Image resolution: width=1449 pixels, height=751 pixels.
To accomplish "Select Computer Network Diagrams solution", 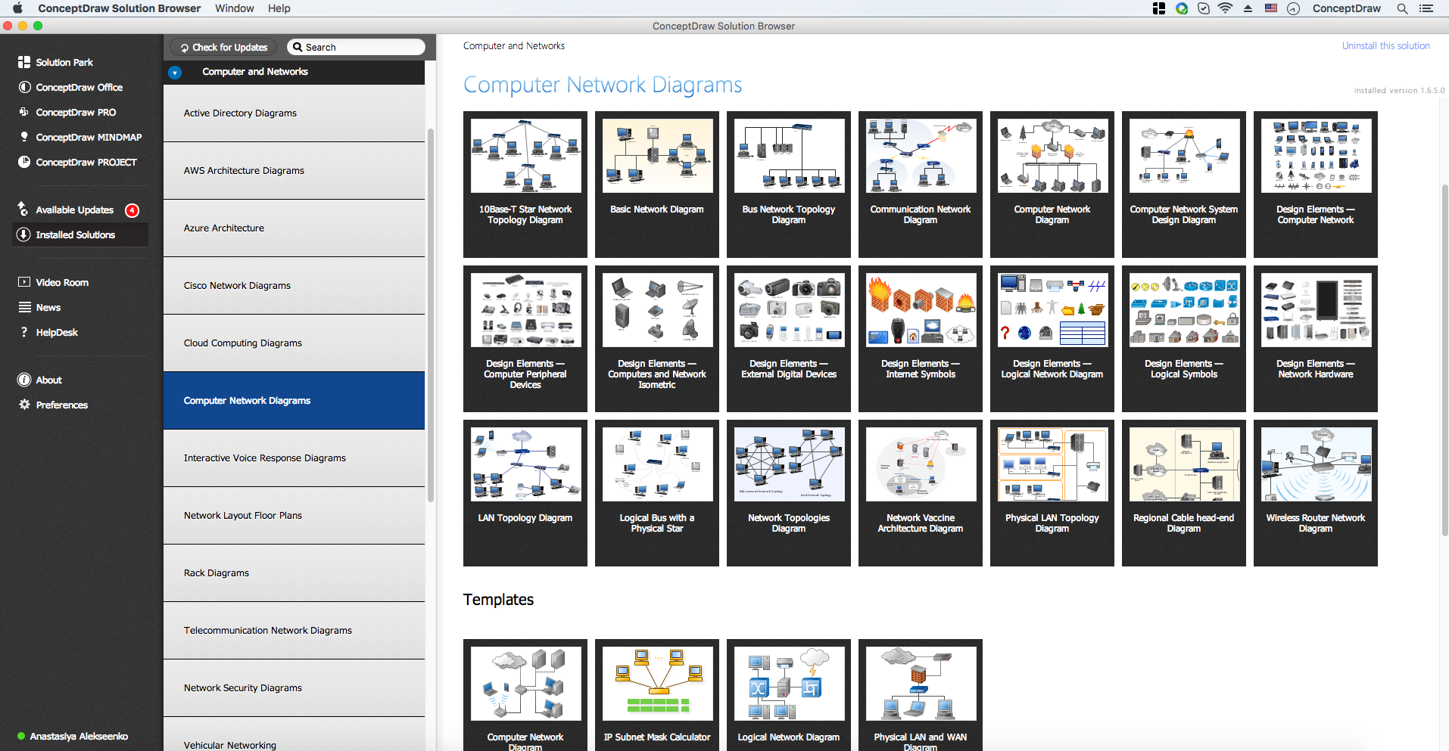I will point(294,401).
